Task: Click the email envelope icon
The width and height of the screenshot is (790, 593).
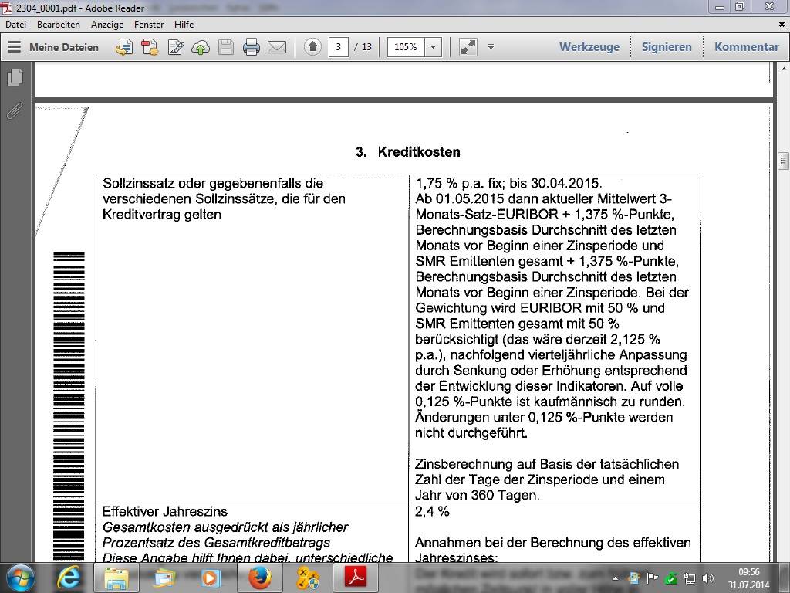Action: (276, 47)
